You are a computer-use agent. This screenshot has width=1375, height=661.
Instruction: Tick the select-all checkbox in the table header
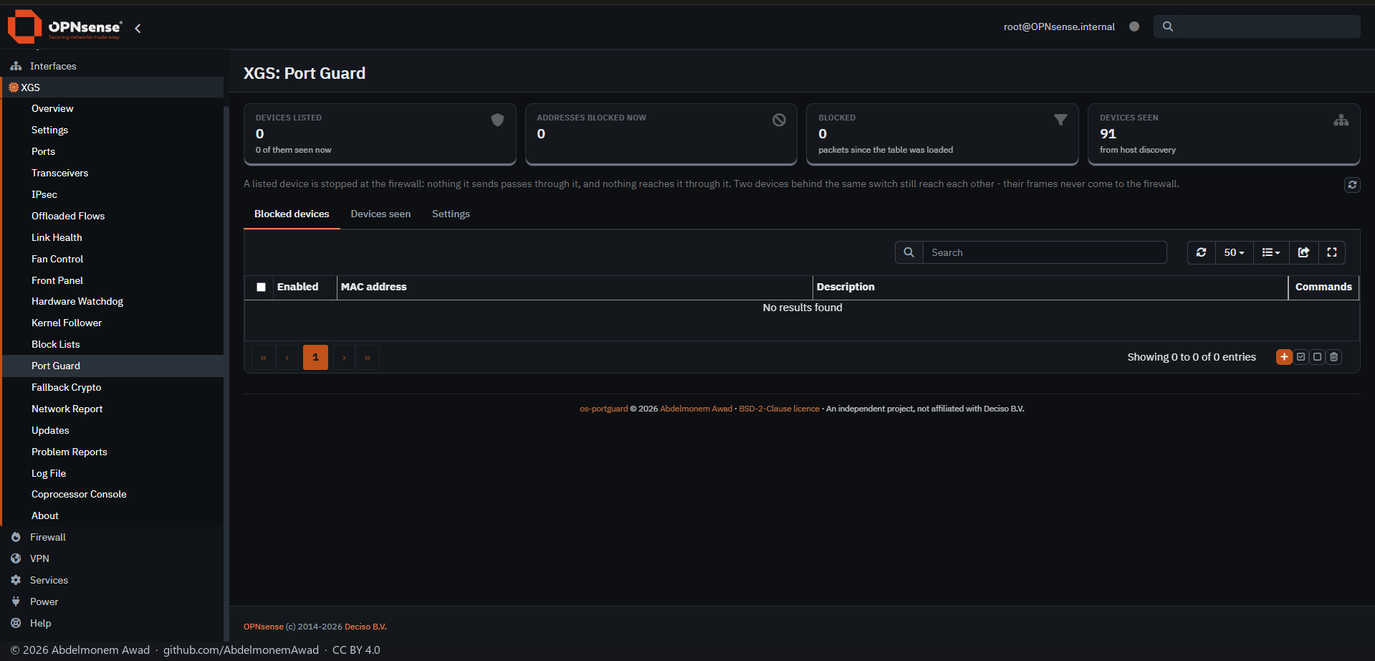pos(261,287)
